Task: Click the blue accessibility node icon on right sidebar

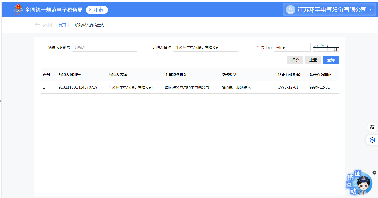Action: [x=372, y=140]
